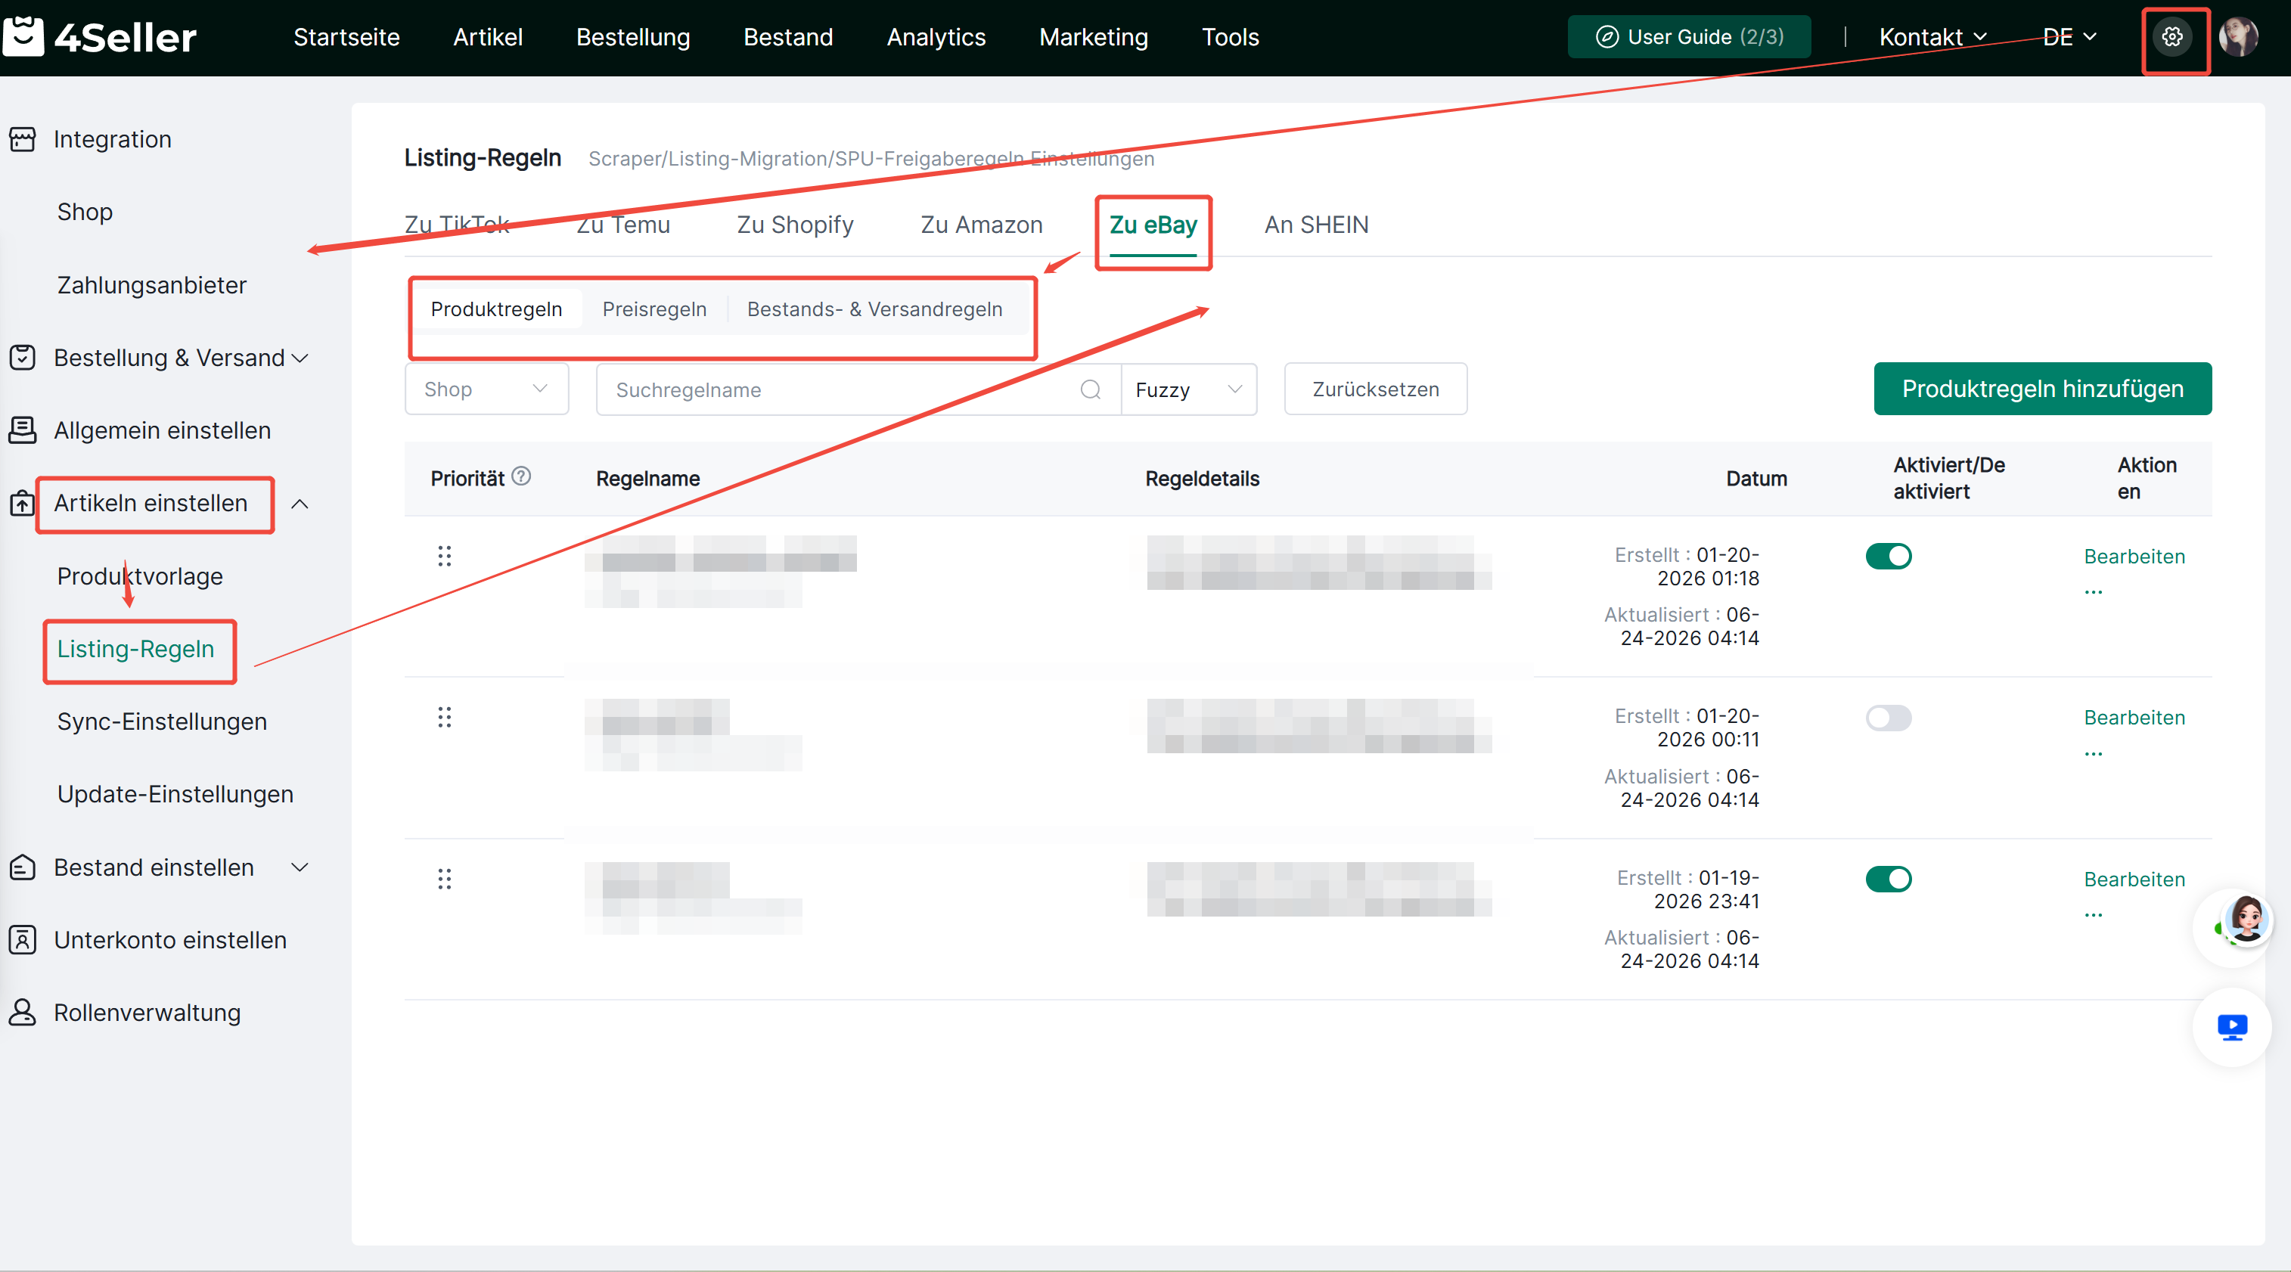Open more actions for rule created 01-19-2026 23:41
This screenshot has width=2291, height=1272.
point(2094,914)
